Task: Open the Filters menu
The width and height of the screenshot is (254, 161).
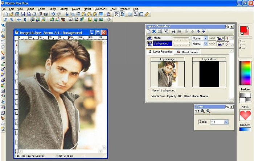Action: 52,9
